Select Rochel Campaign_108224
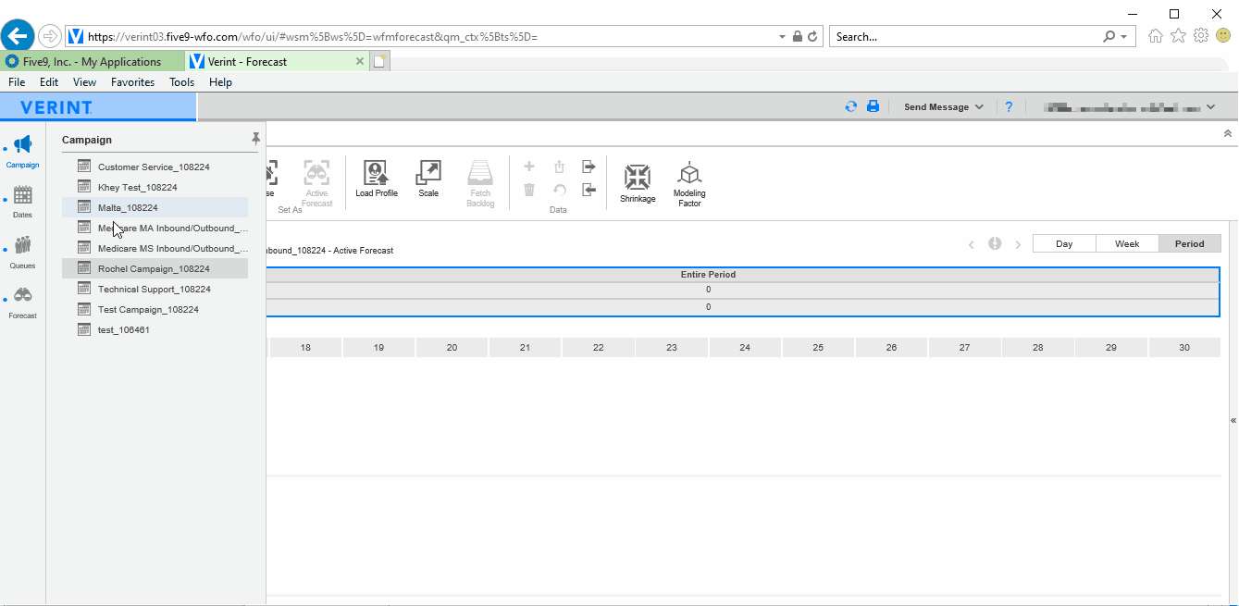The width and height of the screenshot is (1239, 606). point(155,268)
